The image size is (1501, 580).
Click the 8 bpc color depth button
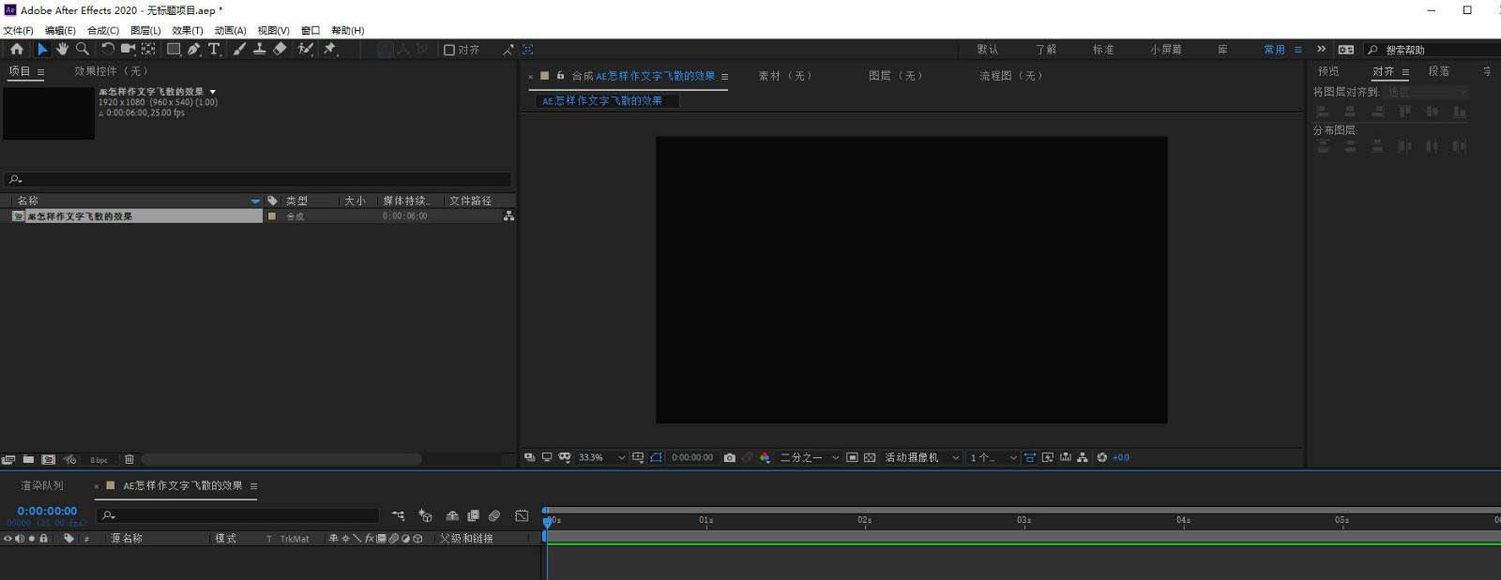point(99,460)
